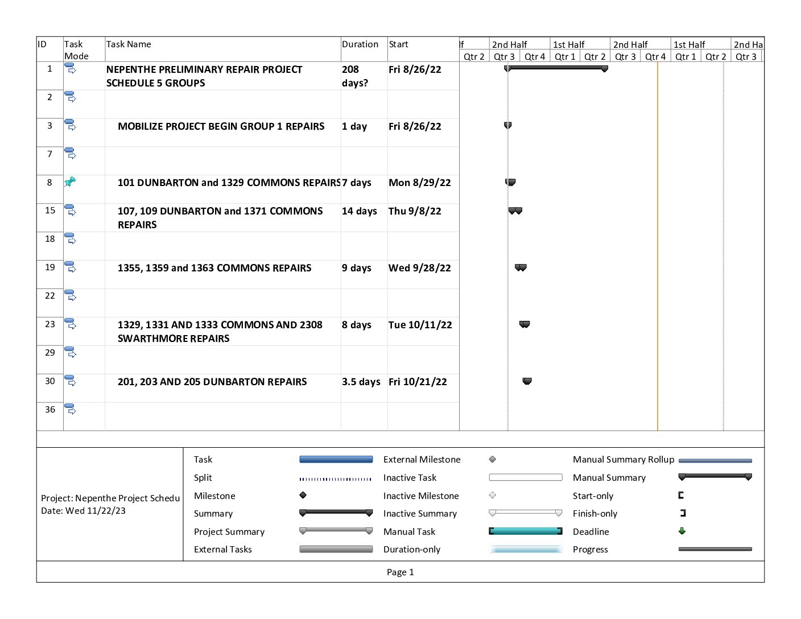801x619 pixels.
Task: Select the project summary Gantt bar in row 1
Action: (556, 68)
